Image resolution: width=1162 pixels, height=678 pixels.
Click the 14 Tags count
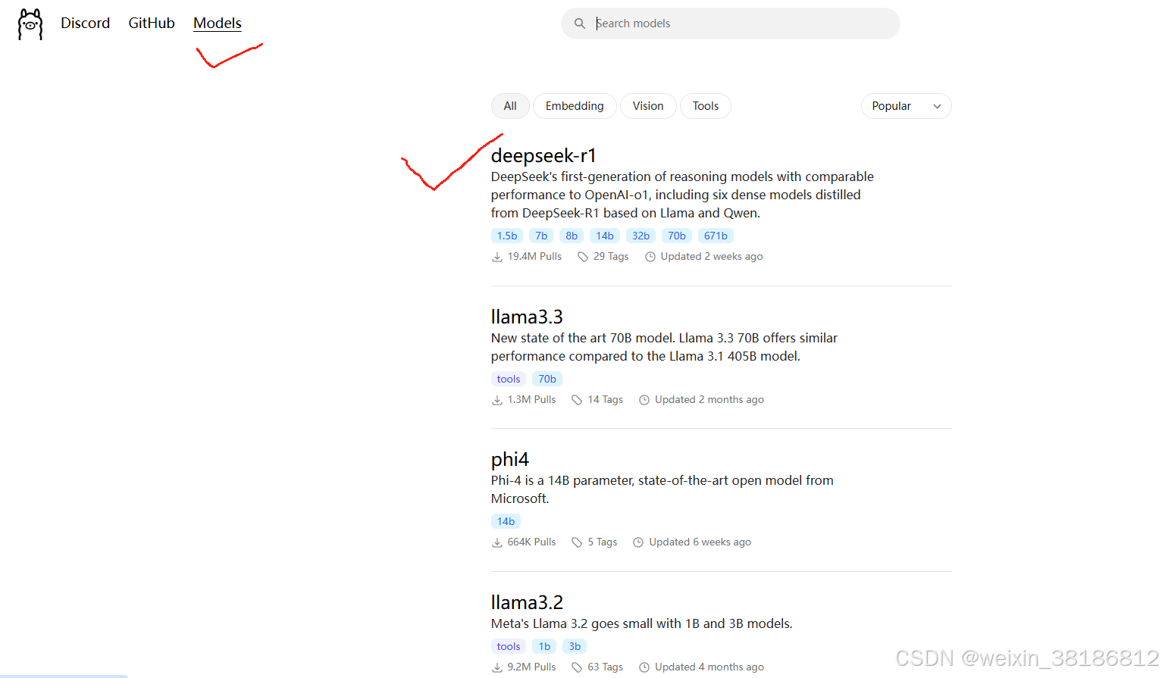(x=606, y=400)
